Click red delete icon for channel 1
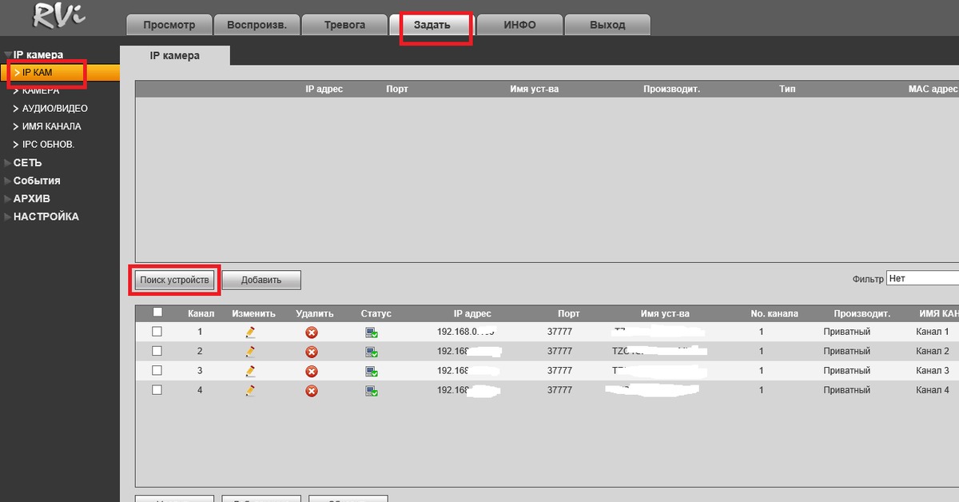The width and height of the screenshot is (959, 502). pos(312,333)
